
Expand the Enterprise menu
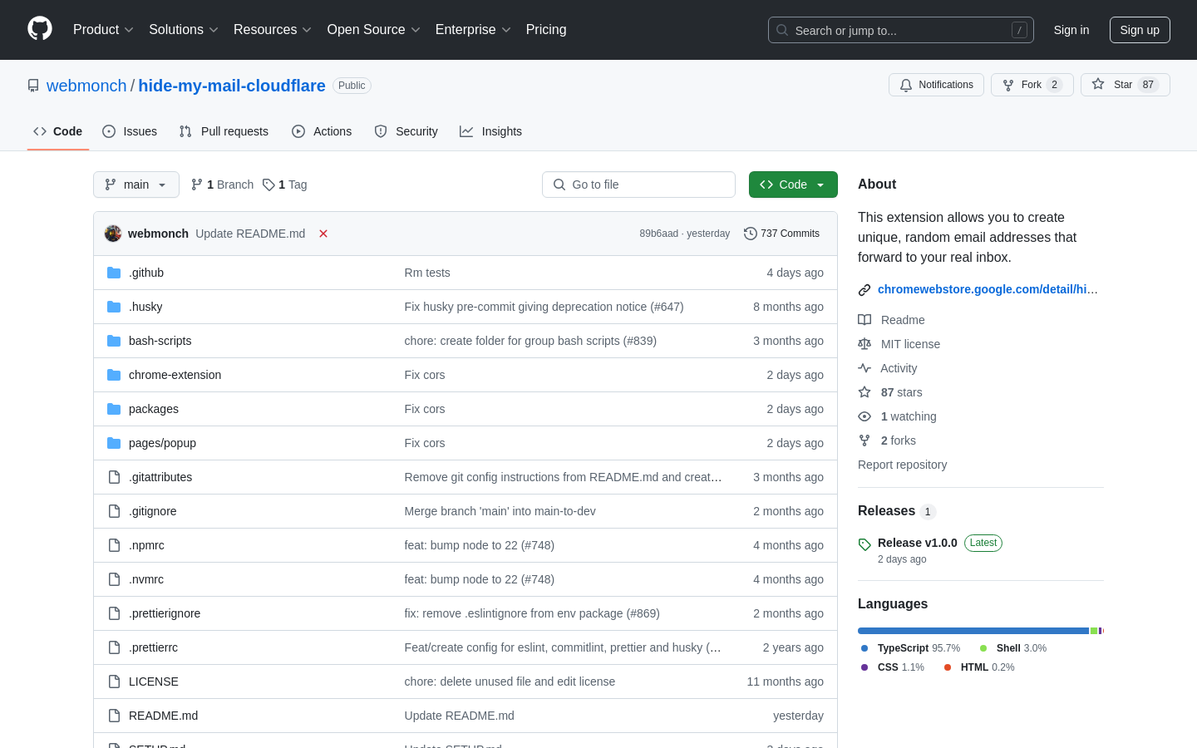(473, 29)
